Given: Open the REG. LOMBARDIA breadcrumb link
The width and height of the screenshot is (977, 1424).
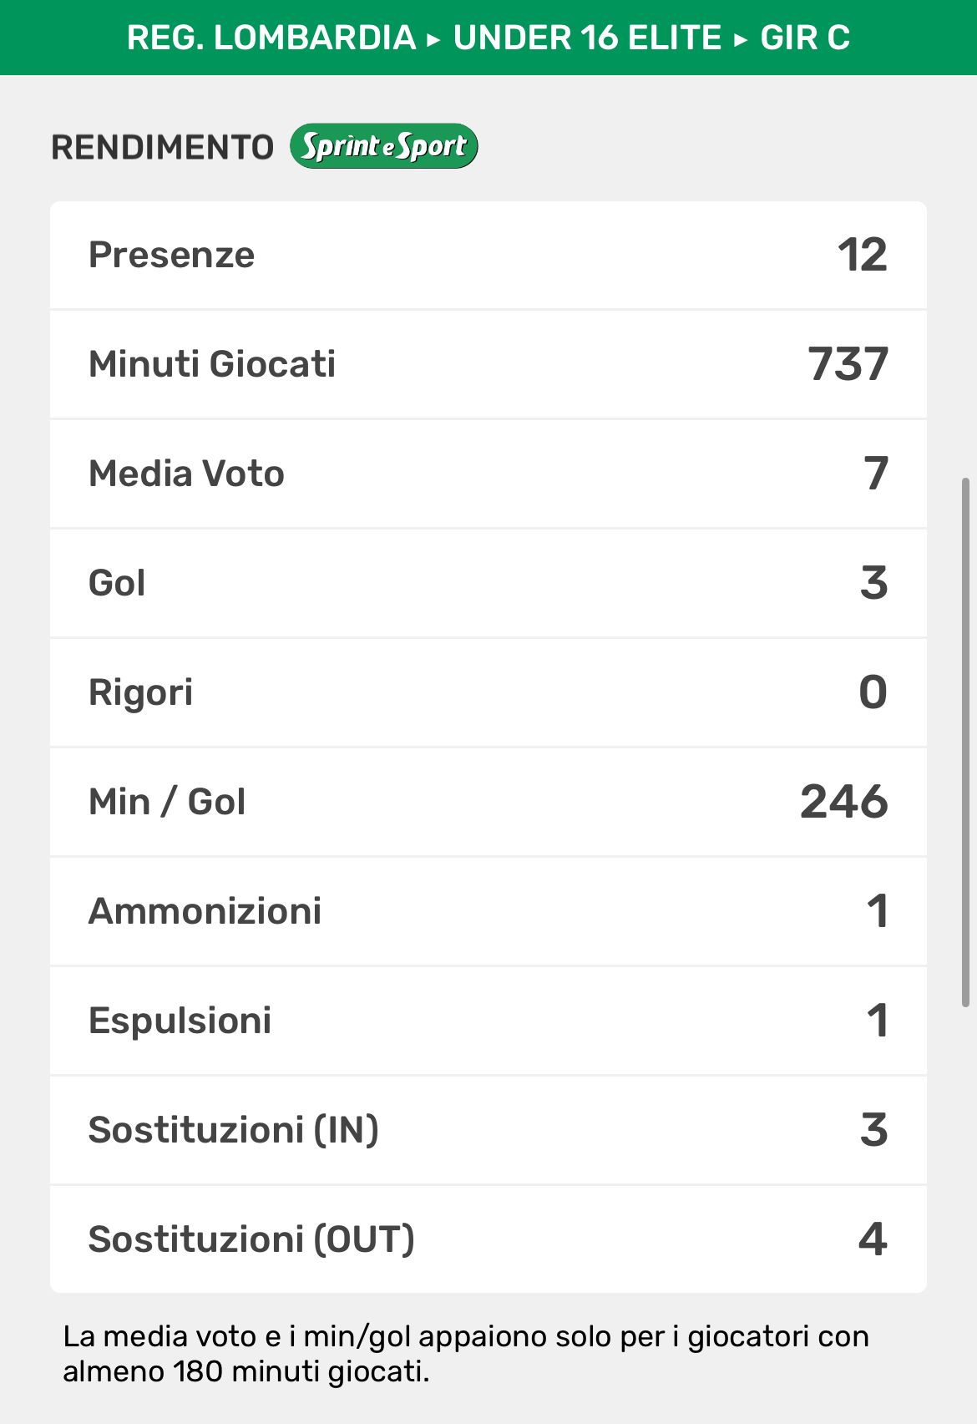Looking at the screenshot, I should coord(271,38).
